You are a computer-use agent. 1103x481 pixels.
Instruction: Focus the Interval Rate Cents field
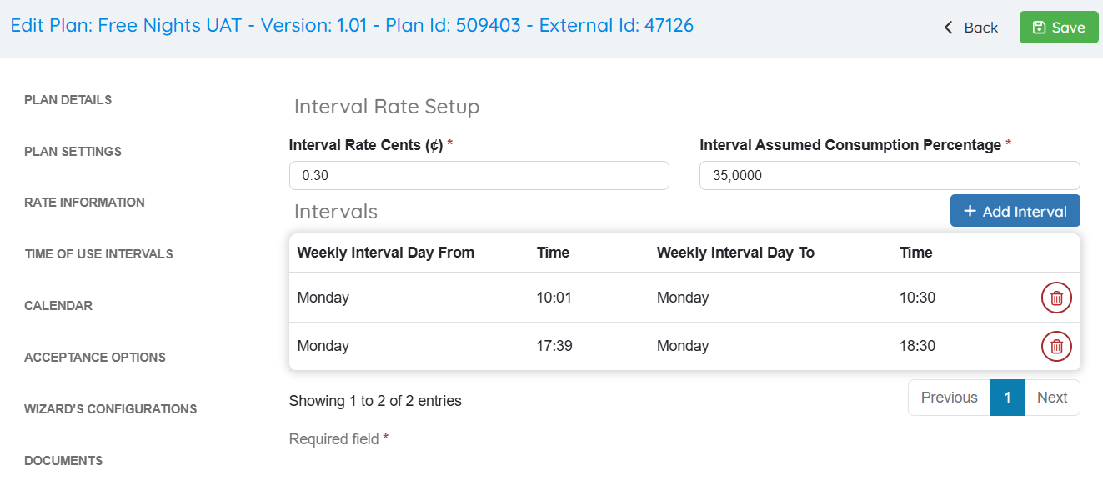point(479,176)
